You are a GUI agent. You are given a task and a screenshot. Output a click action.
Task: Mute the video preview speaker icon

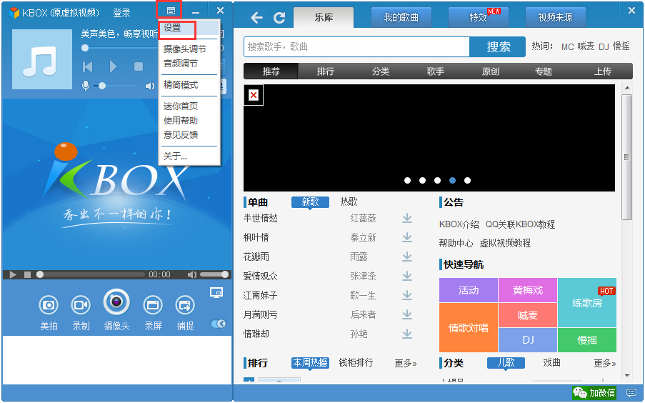(x=191, y=274)
